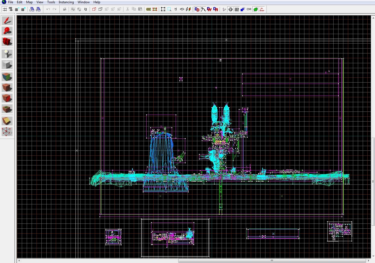The width and height of the screenshot is (375, 263).
Task: Choose the Clipping tool
Action: (7, 121)
